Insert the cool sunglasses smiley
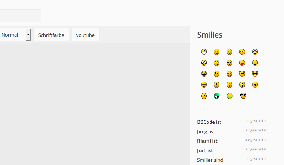284x165 pixels. coord(229,63)
